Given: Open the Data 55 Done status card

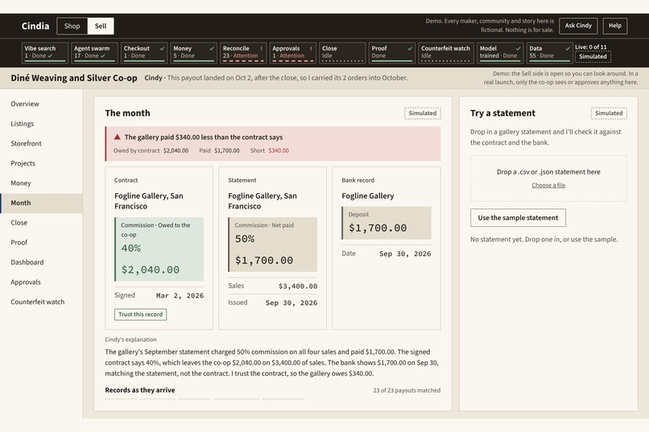Looking at the screenshot, I should tap(550, 52).
